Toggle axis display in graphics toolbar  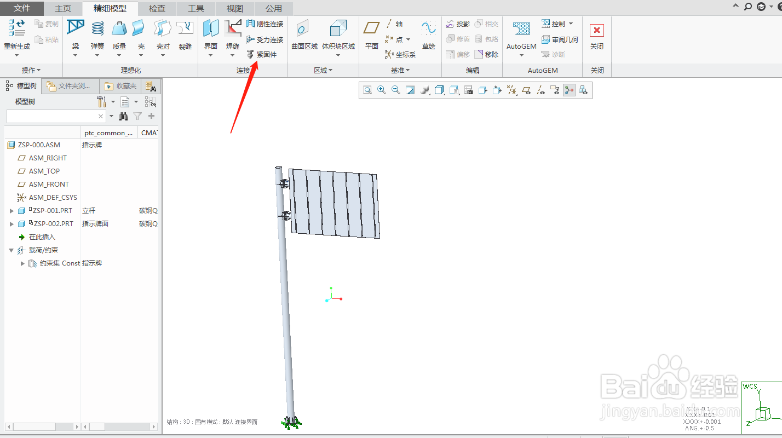pos(540,90)
